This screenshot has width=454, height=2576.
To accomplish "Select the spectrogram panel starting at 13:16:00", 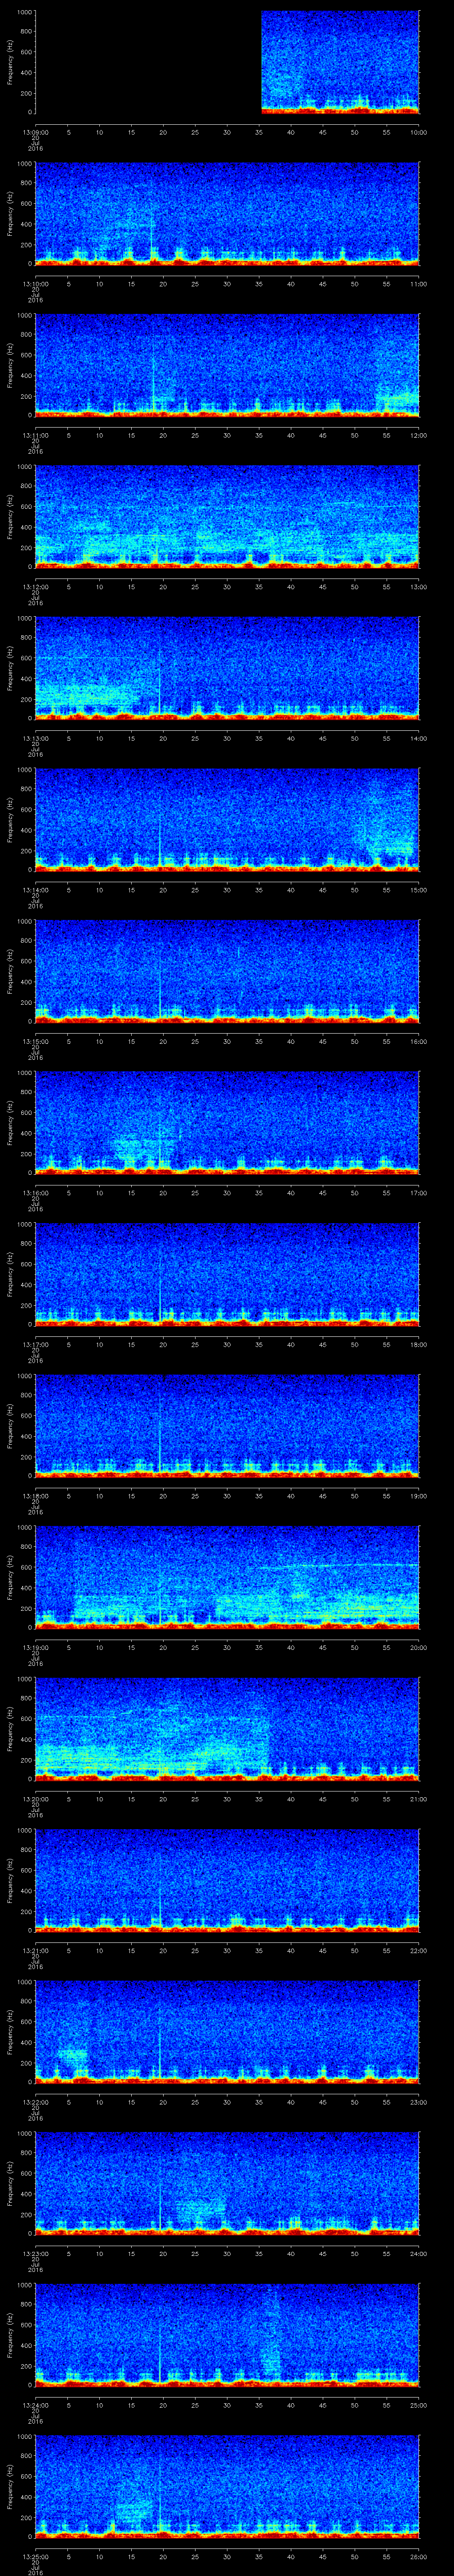I will [x=227, y=1122].
